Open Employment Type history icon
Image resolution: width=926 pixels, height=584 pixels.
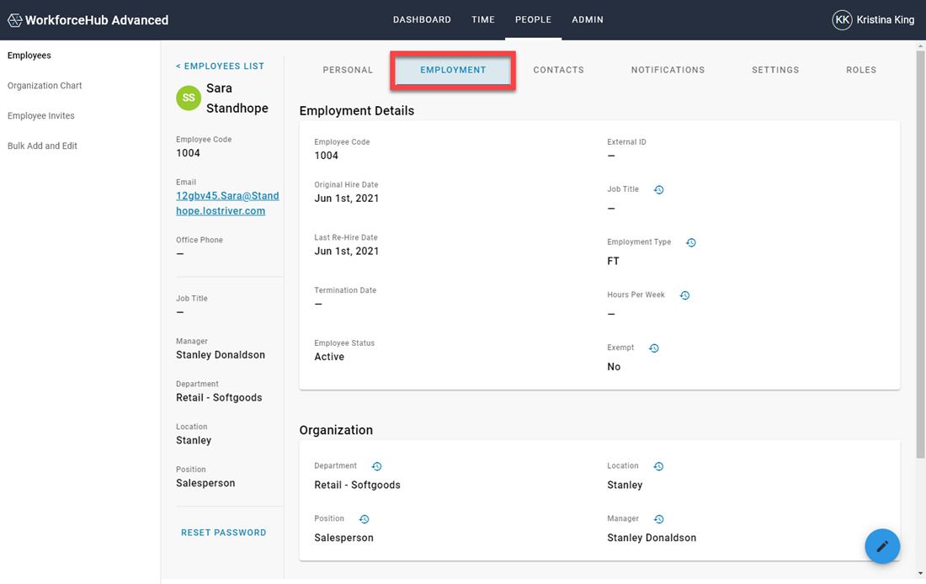(691, 243)
